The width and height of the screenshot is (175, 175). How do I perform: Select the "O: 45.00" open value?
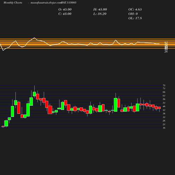click(65, 9)
